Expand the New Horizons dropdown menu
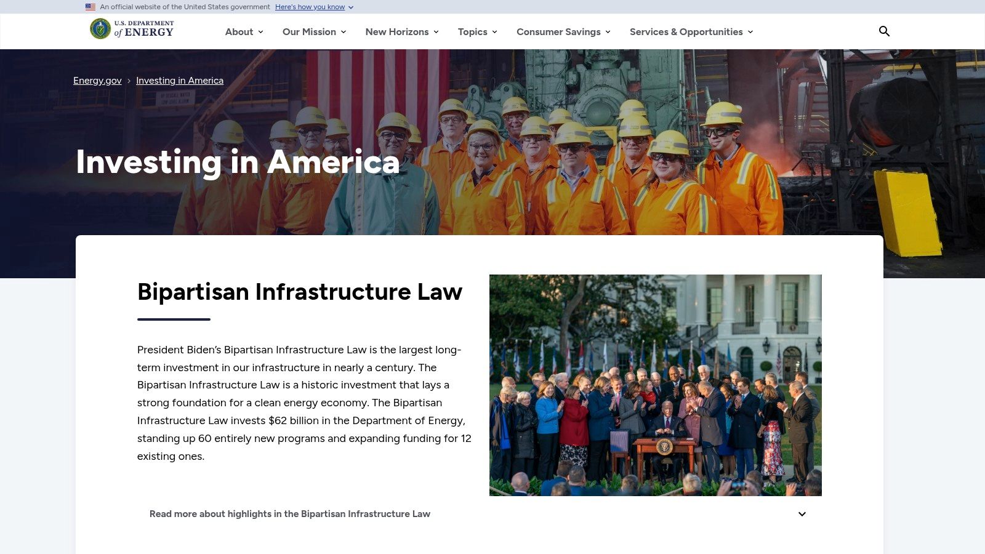The height and width of the screenshot is (554, 985). (401, 32)
